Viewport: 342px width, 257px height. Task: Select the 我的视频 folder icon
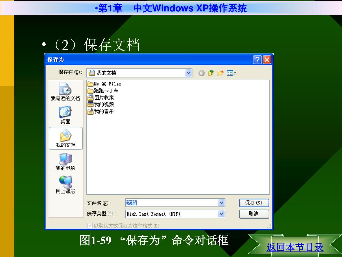coord(90,104)
